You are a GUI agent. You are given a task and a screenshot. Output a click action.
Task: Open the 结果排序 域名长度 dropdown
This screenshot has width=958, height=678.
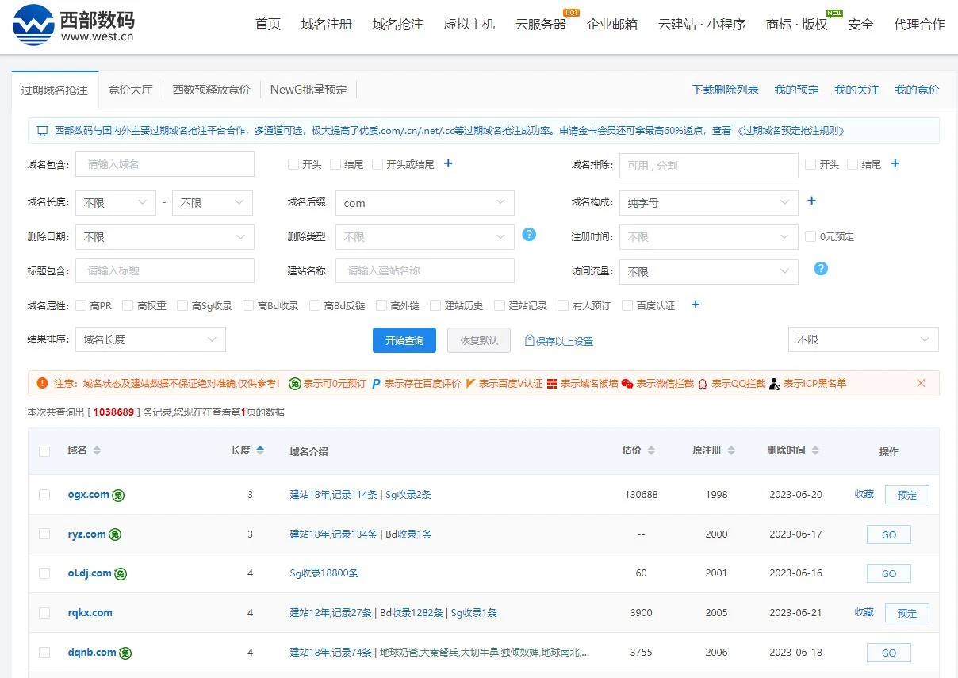(151, 339)
